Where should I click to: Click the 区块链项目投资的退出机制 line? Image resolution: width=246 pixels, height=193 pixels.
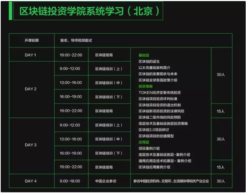pyautogui.click(x=160, y=105)
